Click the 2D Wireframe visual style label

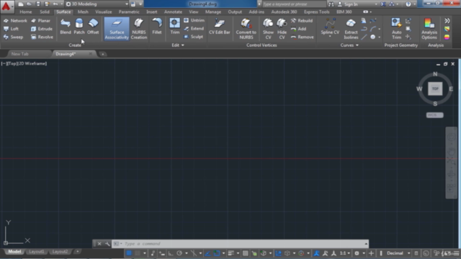(x=32, y=63)
